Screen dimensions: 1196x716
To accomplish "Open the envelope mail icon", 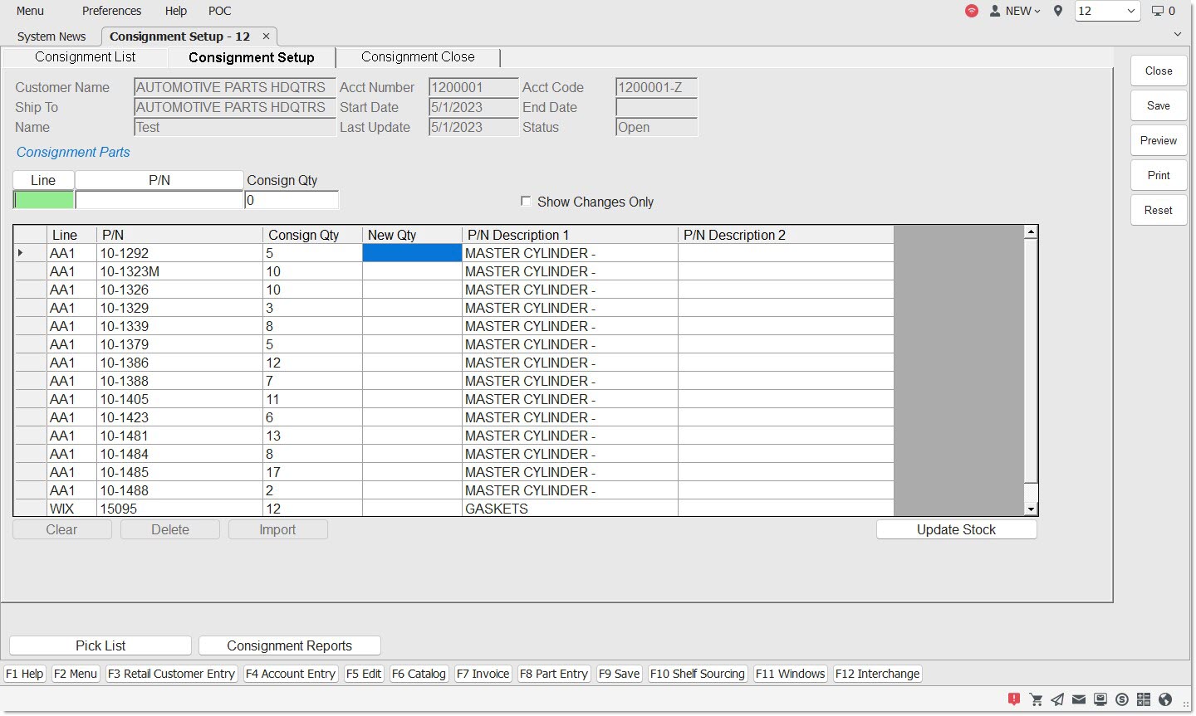I will coord(1079,699).
